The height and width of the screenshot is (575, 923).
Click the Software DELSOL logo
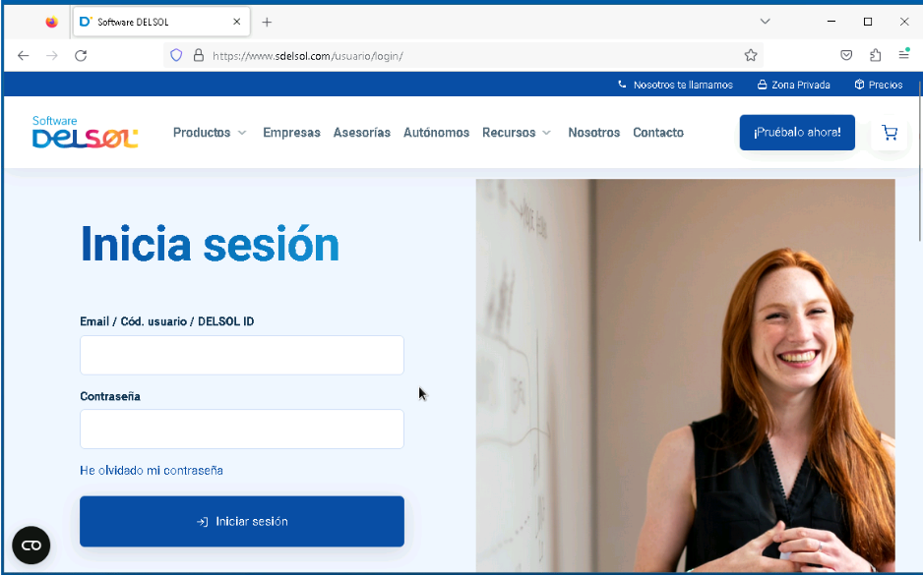pos(85,133)
